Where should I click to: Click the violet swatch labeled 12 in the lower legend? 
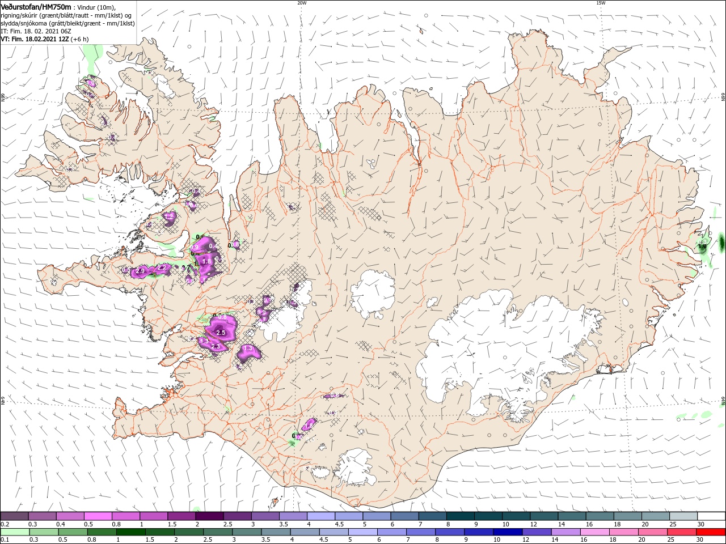click(536, 532)
